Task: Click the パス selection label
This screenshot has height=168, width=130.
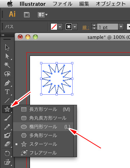Action: [9, 26]
